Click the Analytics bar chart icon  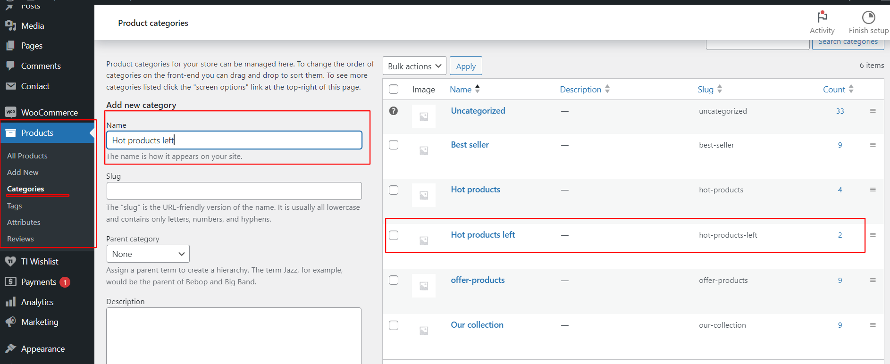pos(10,302)
